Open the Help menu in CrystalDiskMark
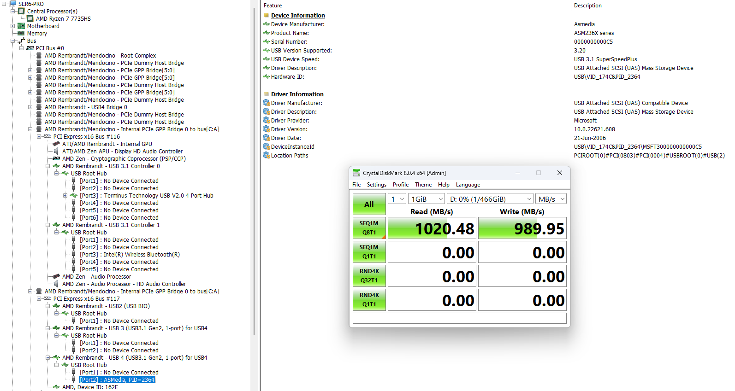 (444, 185)
